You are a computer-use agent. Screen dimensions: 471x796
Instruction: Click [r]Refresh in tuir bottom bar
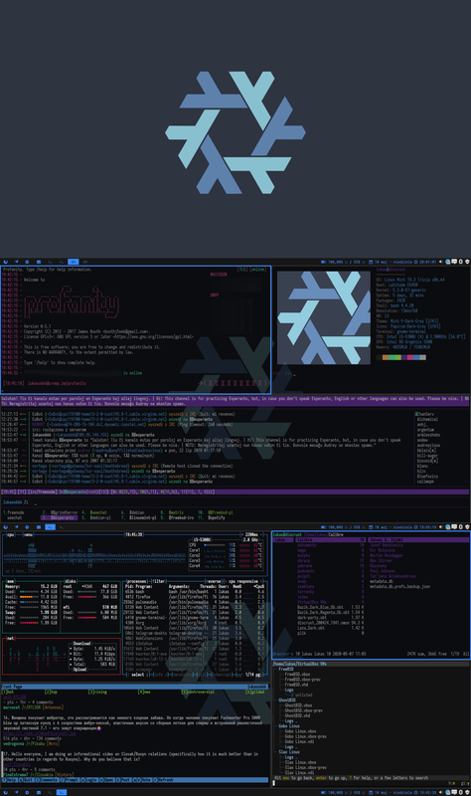163,780
